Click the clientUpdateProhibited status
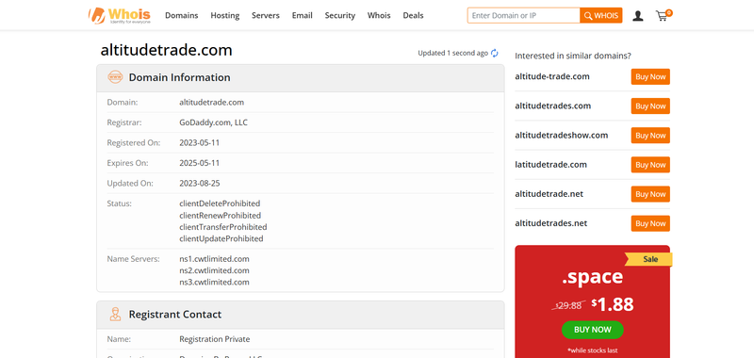Viewport: 754px width, 358px height. click(221, 238)
